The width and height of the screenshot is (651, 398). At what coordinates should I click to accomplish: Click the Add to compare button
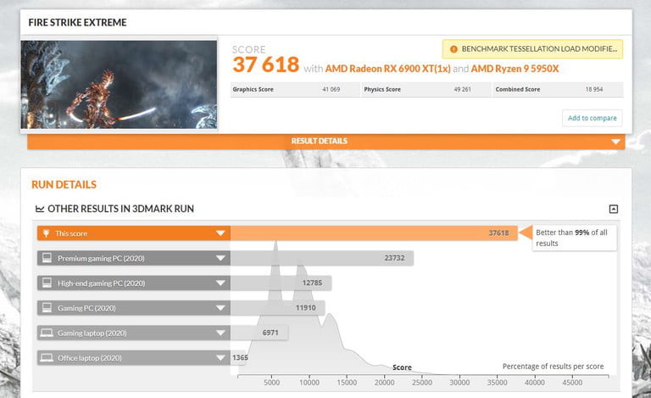[x=592, y=118]
